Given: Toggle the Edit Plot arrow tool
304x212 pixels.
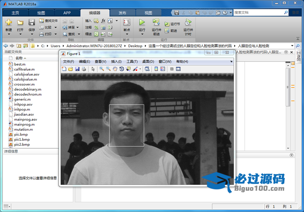Looking at the screenshot, I should tap(93, 69).
